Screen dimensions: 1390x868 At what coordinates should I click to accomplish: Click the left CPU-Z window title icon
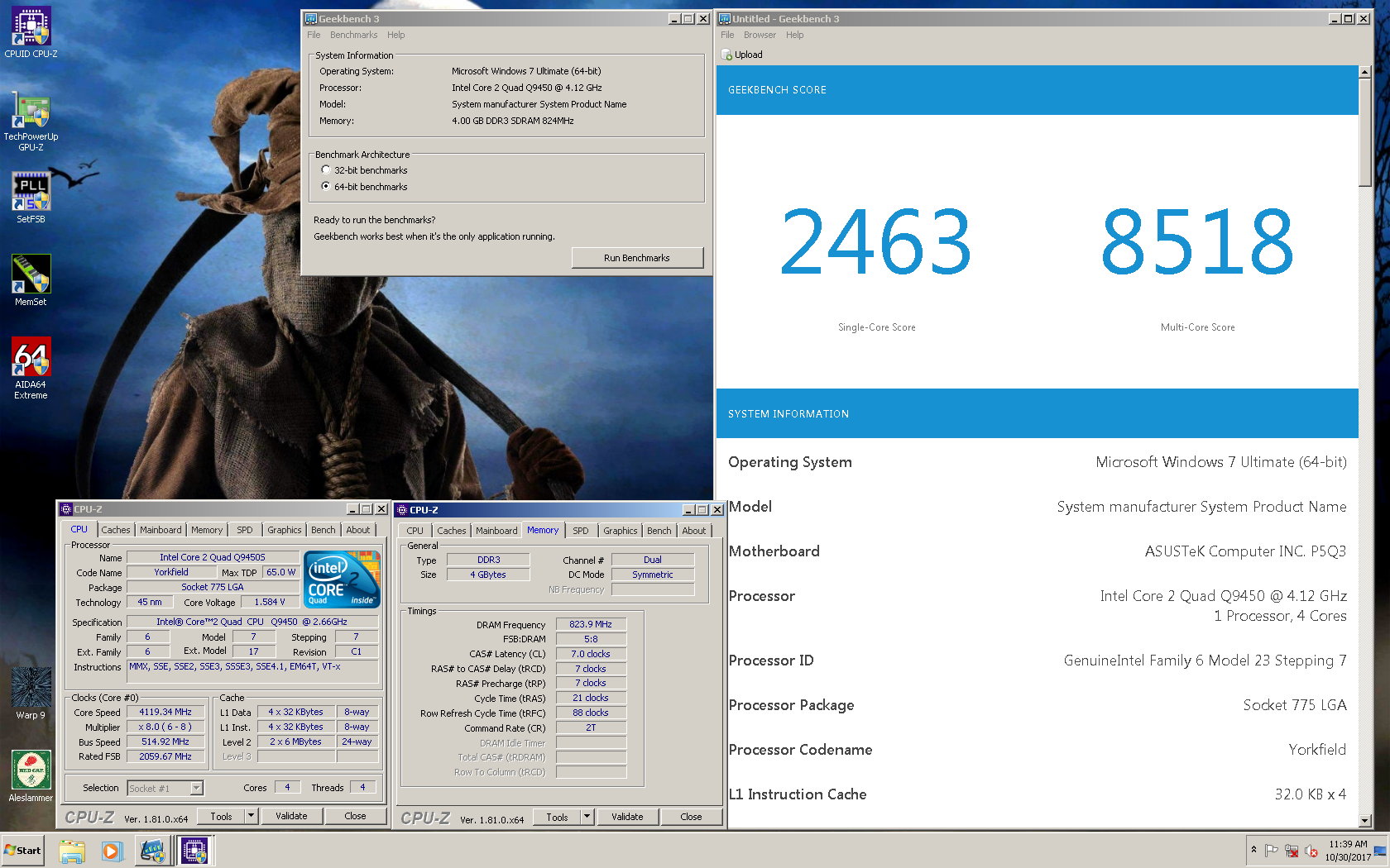(66, 509)
